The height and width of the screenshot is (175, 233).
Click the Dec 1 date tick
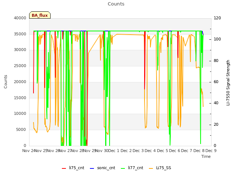click(x=114, y=151)
